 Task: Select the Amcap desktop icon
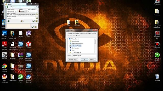[5, 56]
